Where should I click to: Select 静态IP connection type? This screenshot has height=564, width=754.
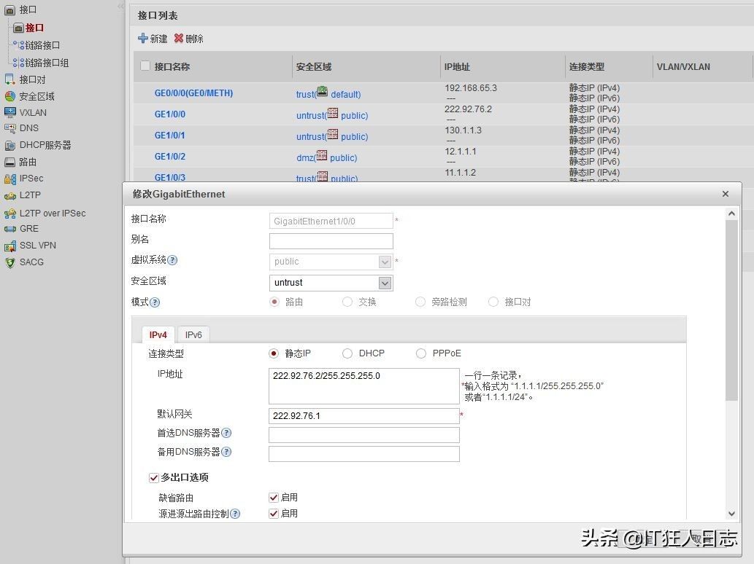click(x=274, y=353)
